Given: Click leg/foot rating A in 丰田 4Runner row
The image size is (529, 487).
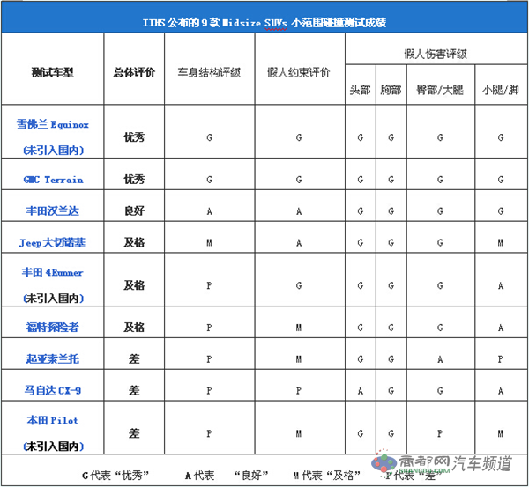Looking at the screenshot, I should (501, 286).
